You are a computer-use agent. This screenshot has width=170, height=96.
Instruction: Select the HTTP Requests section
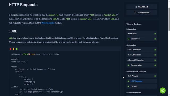[x=142, y=81]
